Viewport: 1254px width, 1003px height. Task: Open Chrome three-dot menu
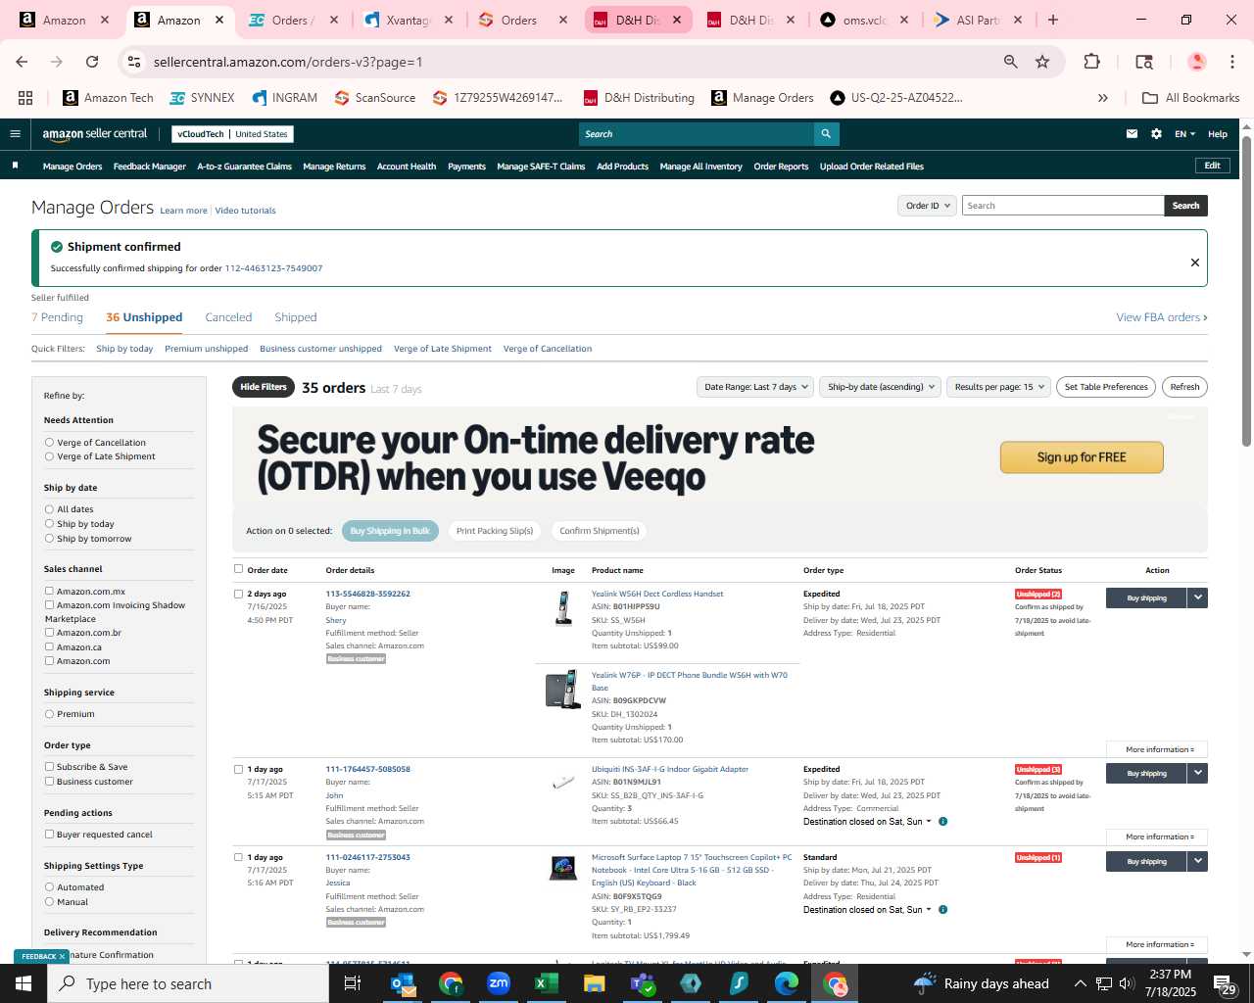[x=1231, y=62]
